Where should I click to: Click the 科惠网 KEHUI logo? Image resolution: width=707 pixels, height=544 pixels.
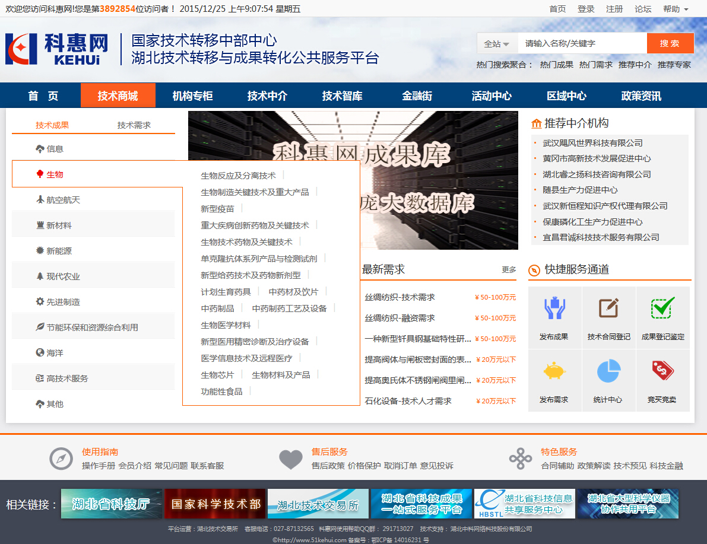(x=57, y=49)
